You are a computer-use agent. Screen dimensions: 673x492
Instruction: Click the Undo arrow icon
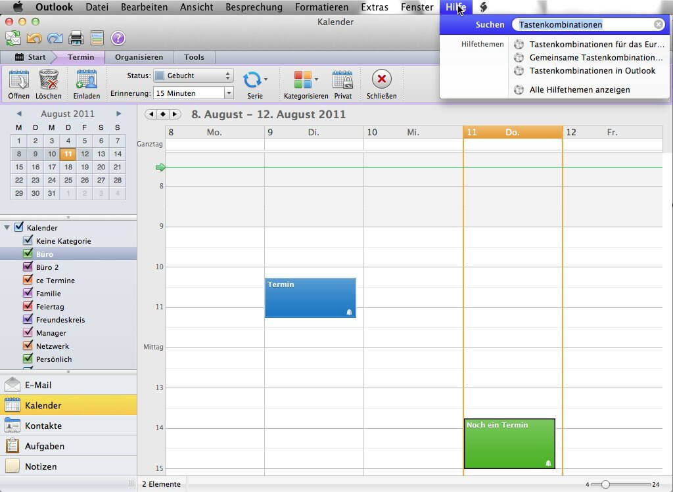(34, 38)
